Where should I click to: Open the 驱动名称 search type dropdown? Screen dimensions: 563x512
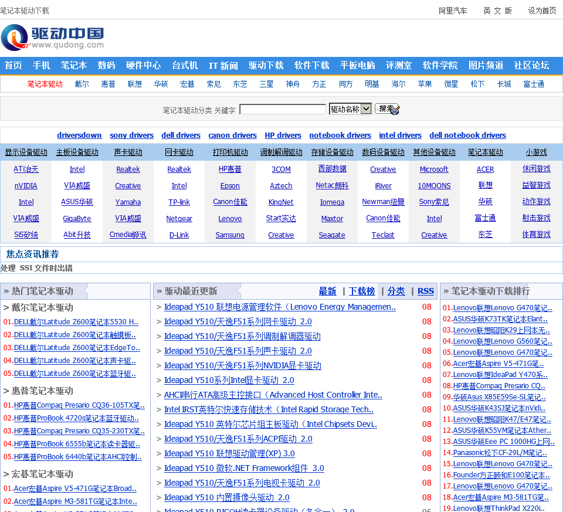[350, 108]
